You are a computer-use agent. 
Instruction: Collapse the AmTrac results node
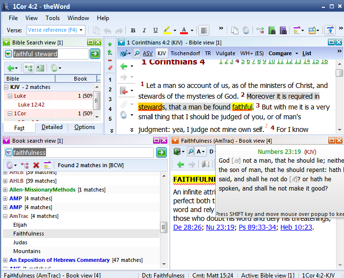click(5, 216)
